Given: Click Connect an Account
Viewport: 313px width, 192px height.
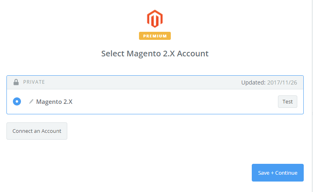Looking at the screenshot, I should click(x=37, y=131).
